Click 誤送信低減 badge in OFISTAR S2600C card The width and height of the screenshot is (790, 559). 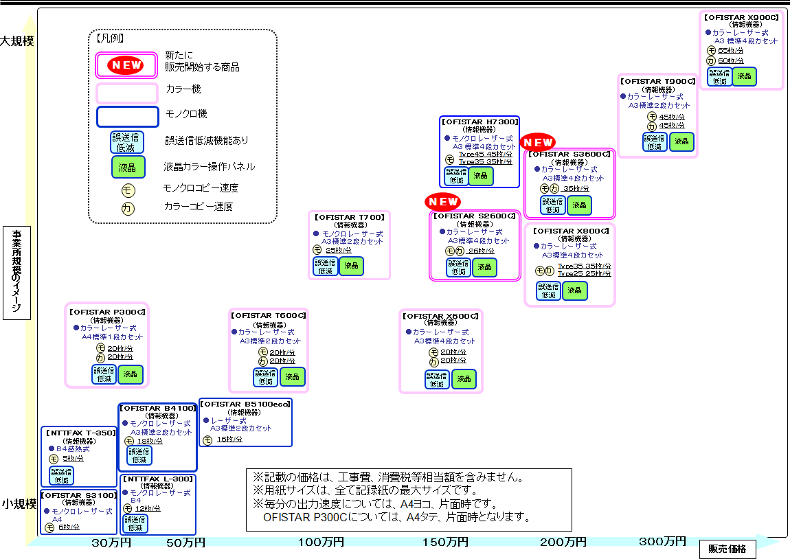coord(458,267)
